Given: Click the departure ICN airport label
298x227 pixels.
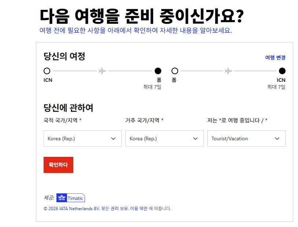Looking at the screenshot, I should click(48, 80).
